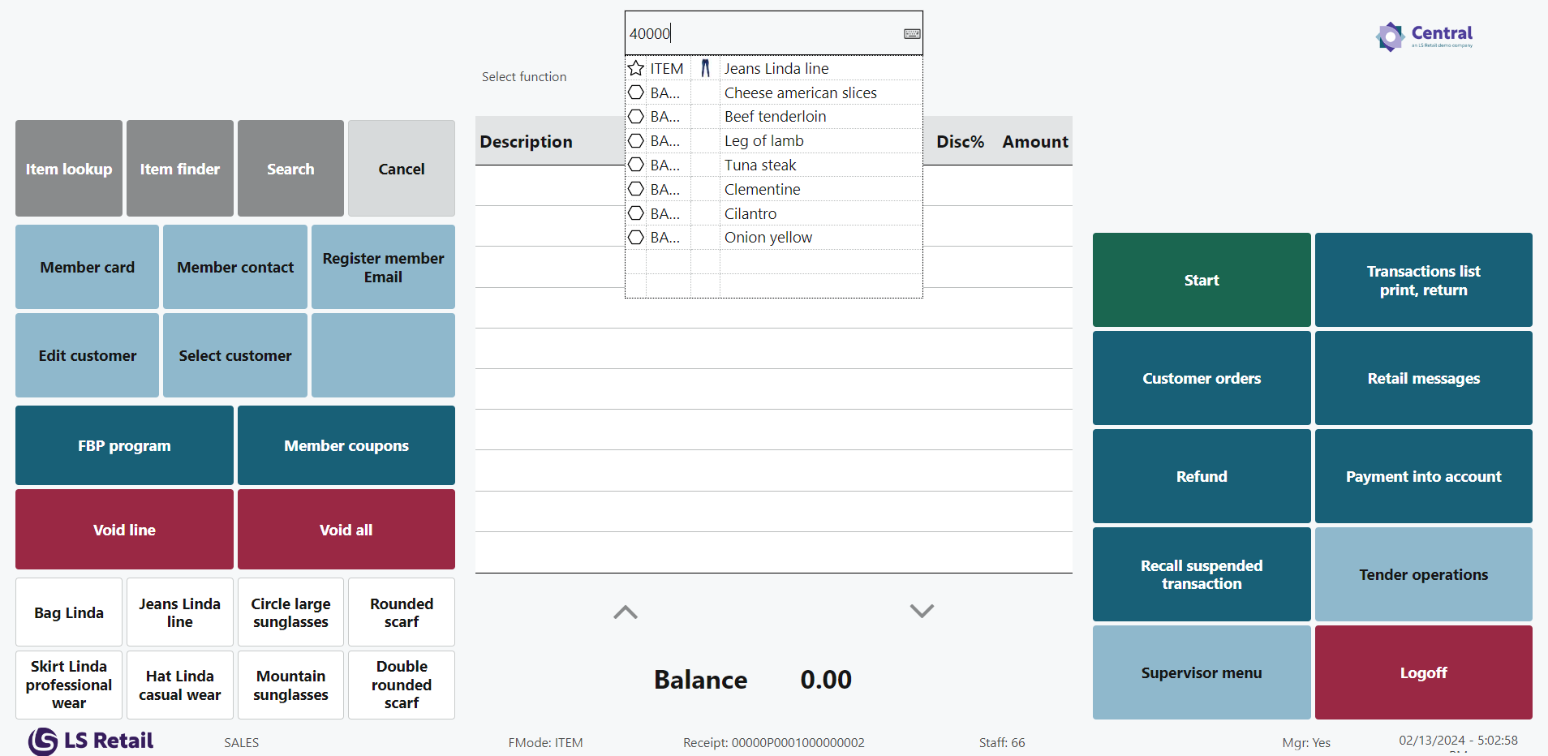Click the Central logo in the top right
This screenshot has height=756, width=1548.
click(1424, 36)
